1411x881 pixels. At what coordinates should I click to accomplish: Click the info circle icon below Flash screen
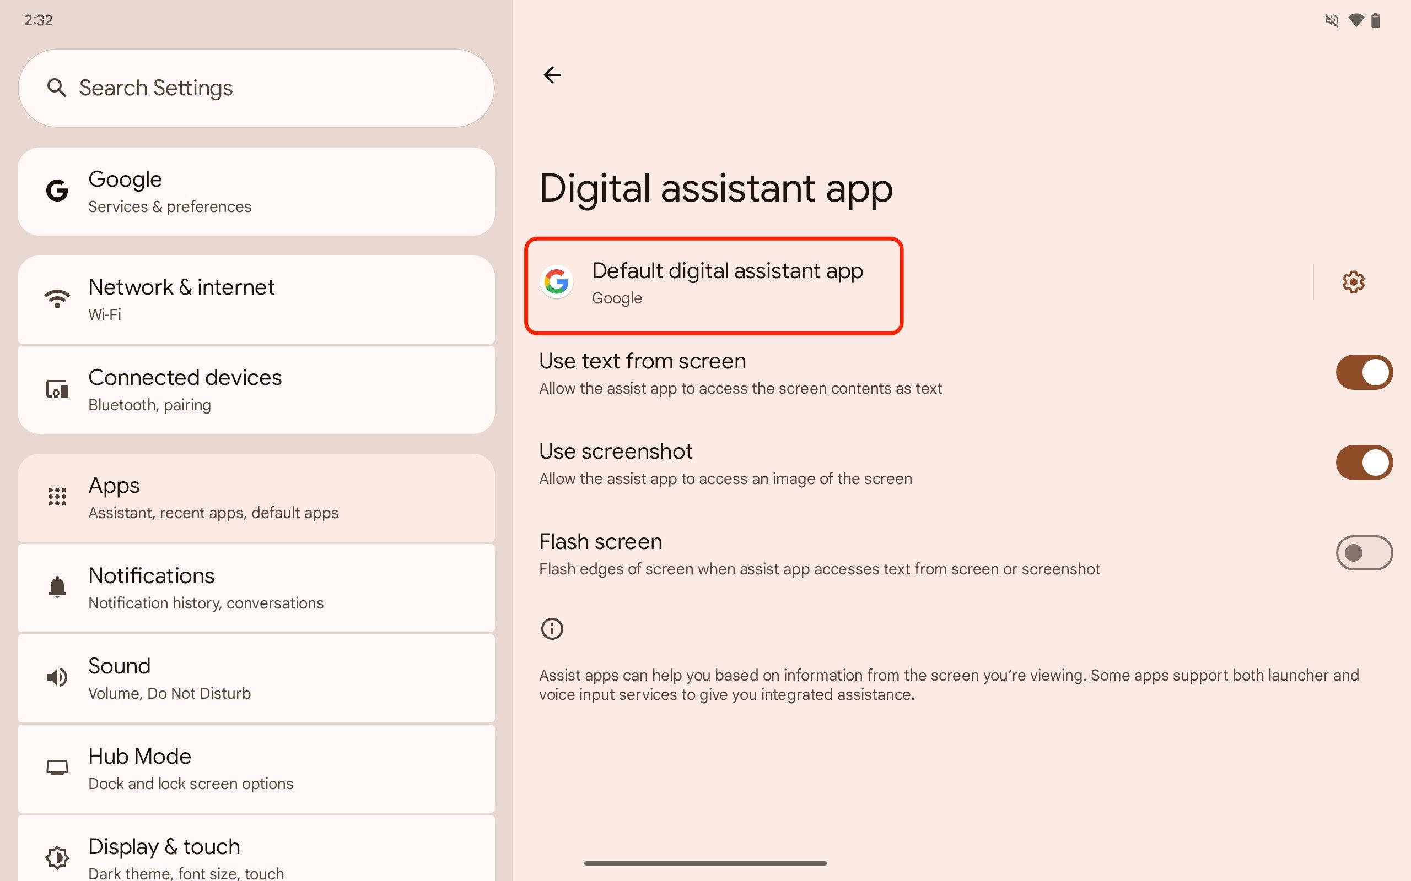pos(553,628)
